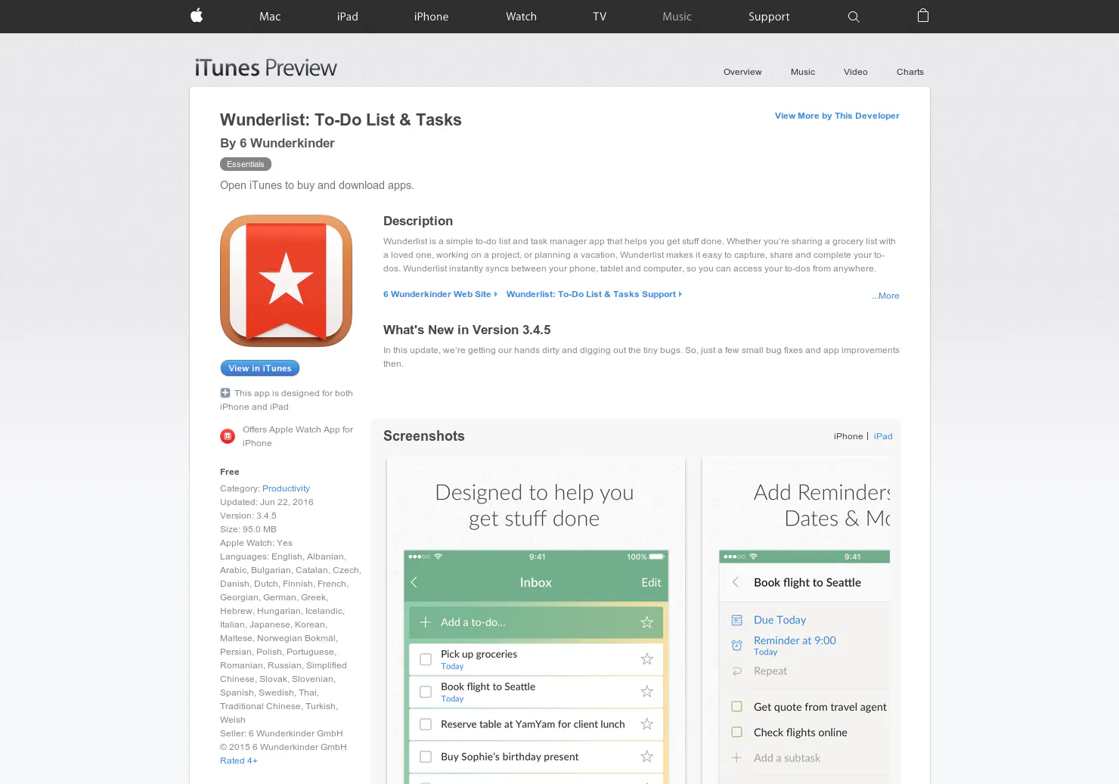Check the Book flight to Seattle checkbox
Image resolution: width=1119 pixels, height=784 pixels.
pyautogui.click(x=426, y=692)
